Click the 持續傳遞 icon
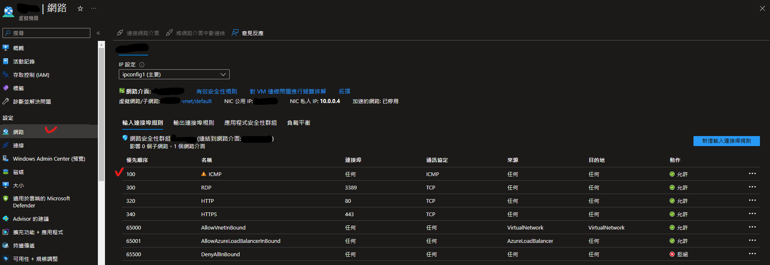The image size is (770, 265). 6,245
